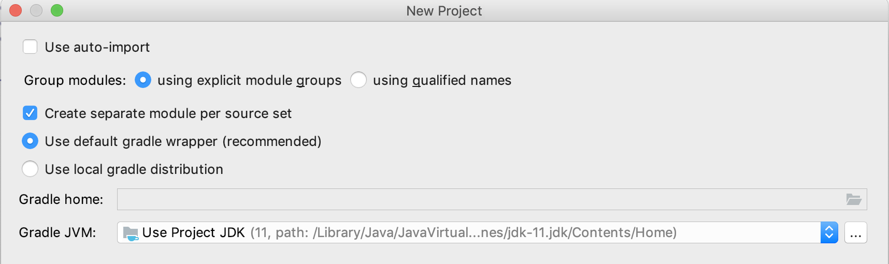
Task: Open the Gradle JVM combo box
Action: (x=466, y=233)
